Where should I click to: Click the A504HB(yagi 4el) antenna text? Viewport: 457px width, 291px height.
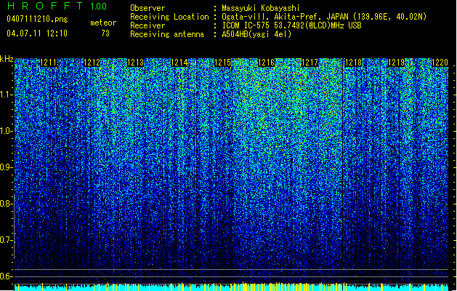(256, 34)
